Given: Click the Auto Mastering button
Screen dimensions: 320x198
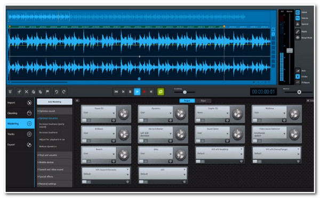Looking at the screenshot, I should pyautogui.click(x=54, y=102).
